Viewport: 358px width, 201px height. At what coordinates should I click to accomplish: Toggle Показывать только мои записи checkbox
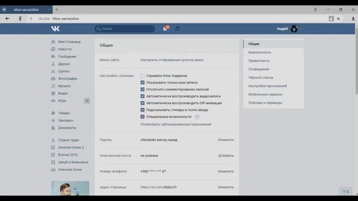(x=143, y=83)
